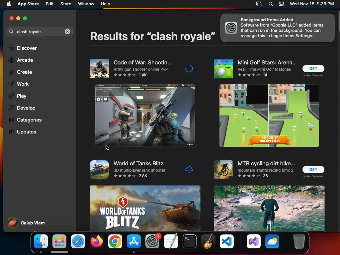Viewport: 340px width, 255px height.
Task: Launch Safari from the Dock
Action: (x=78, y=241)
